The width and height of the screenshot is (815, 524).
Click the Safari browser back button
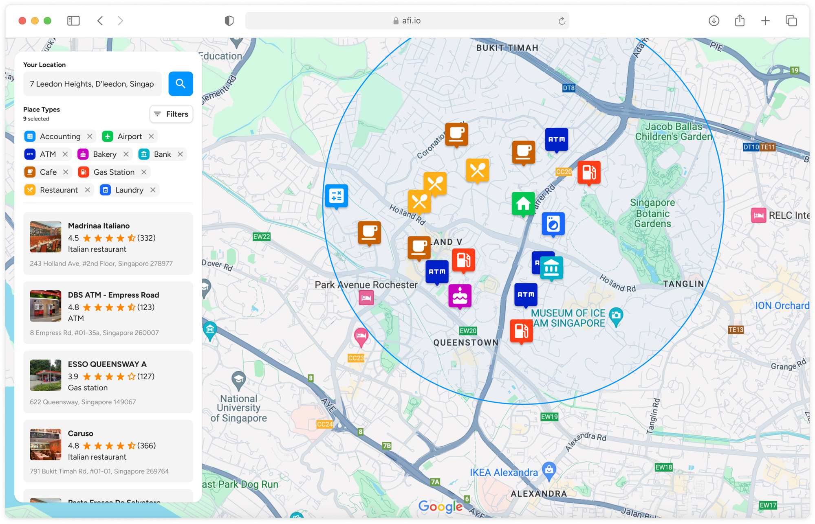100,20
